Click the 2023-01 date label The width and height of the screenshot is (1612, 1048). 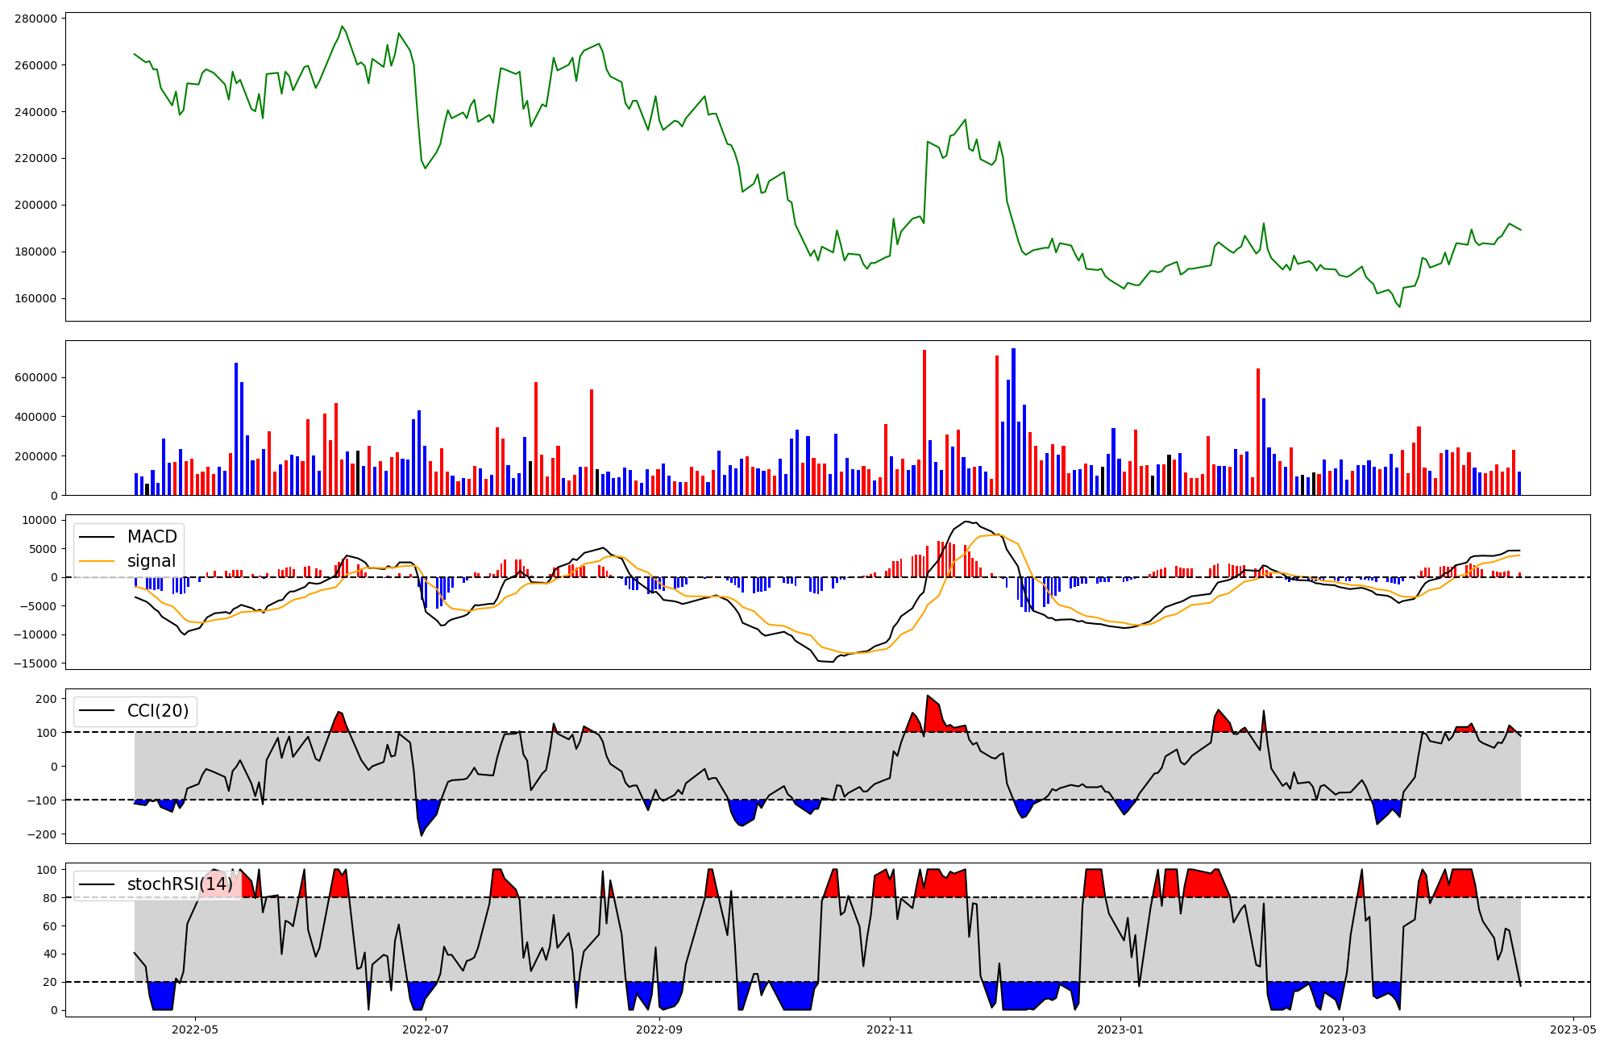coord(1120,1029)
